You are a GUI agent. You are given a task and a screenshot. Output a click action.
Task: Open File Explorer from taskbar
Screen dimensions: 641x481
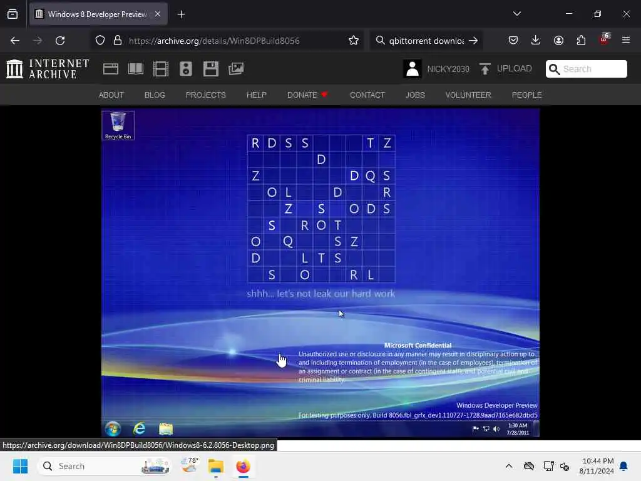pos(215,466)
